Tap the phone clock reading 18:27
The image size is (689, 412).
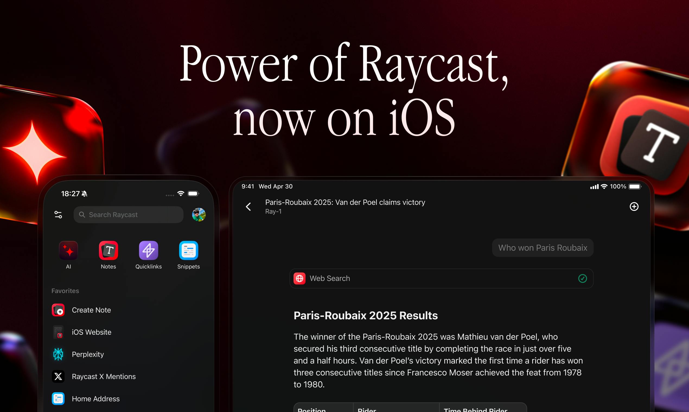click(x=70, y=194)
